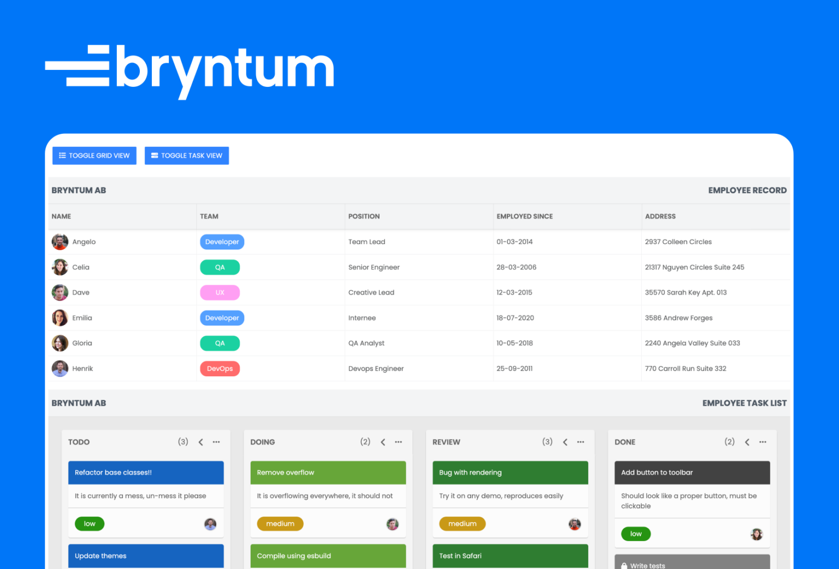This screenshot has height=569, width=839.
Task: Click the medium priority badge on Remove overflow
Action: point(280,524)
